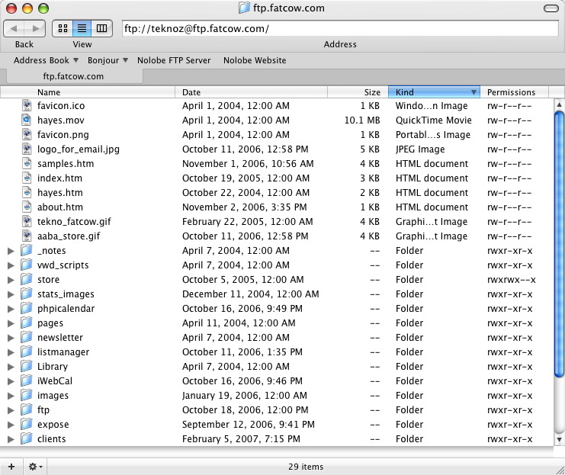Image resolution: width=565 pixels, height=475 pixels.
Task: Expand the store folder
Action: coord(11,280)
